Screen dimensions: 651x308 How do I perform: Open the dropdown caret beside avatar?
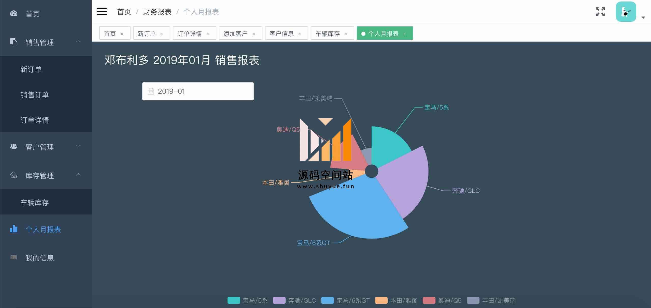(x=643, y=18)
